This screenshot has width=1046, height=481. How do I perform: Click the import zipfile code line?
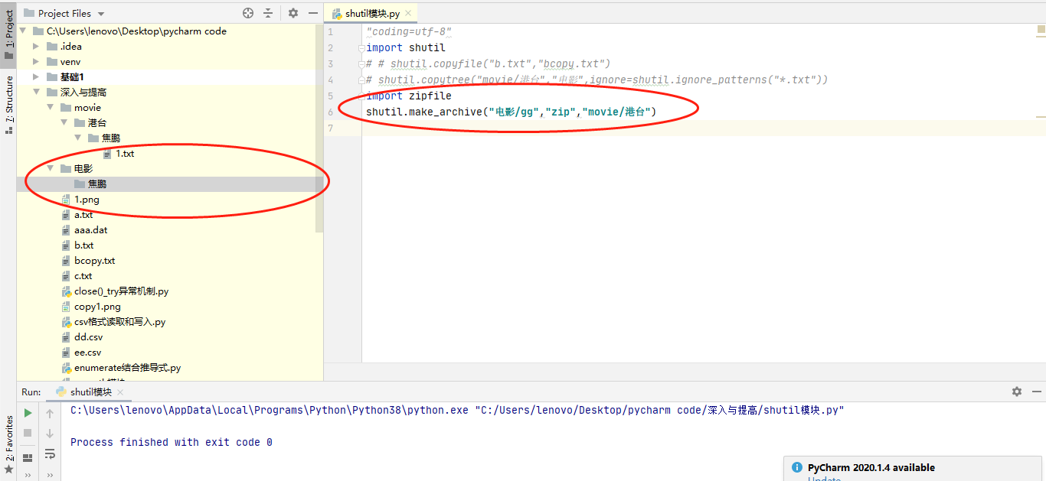[x=409, y=96]
